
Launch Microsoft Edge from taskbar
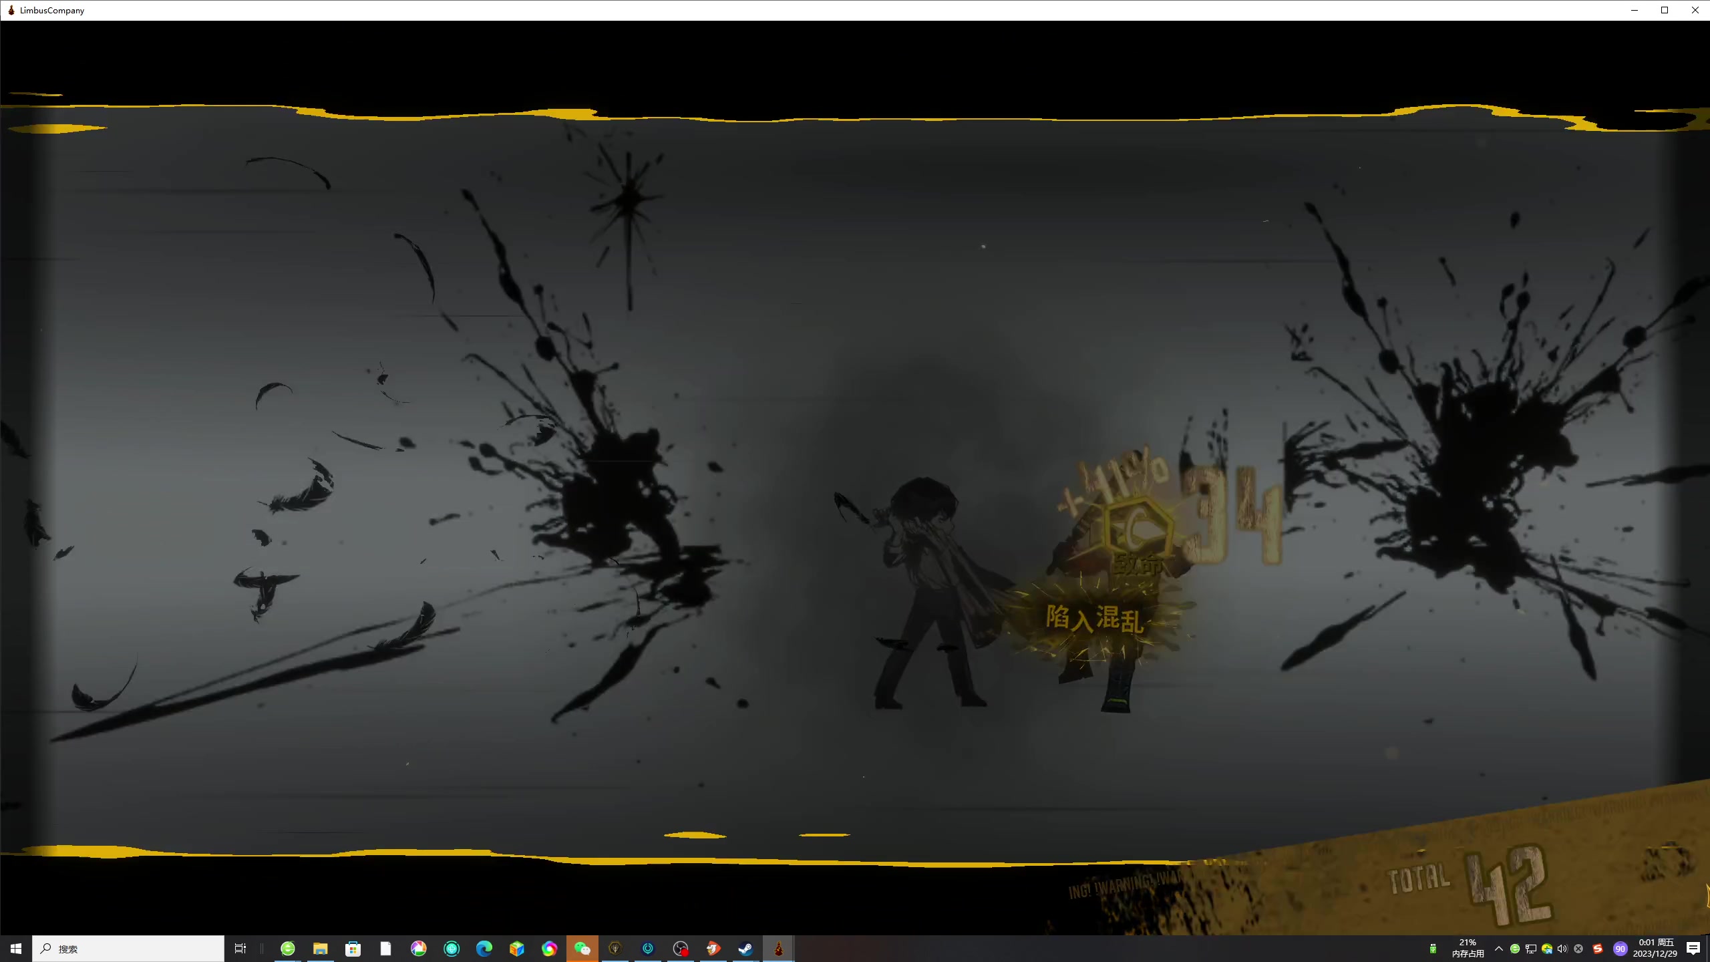pos(484,949)
